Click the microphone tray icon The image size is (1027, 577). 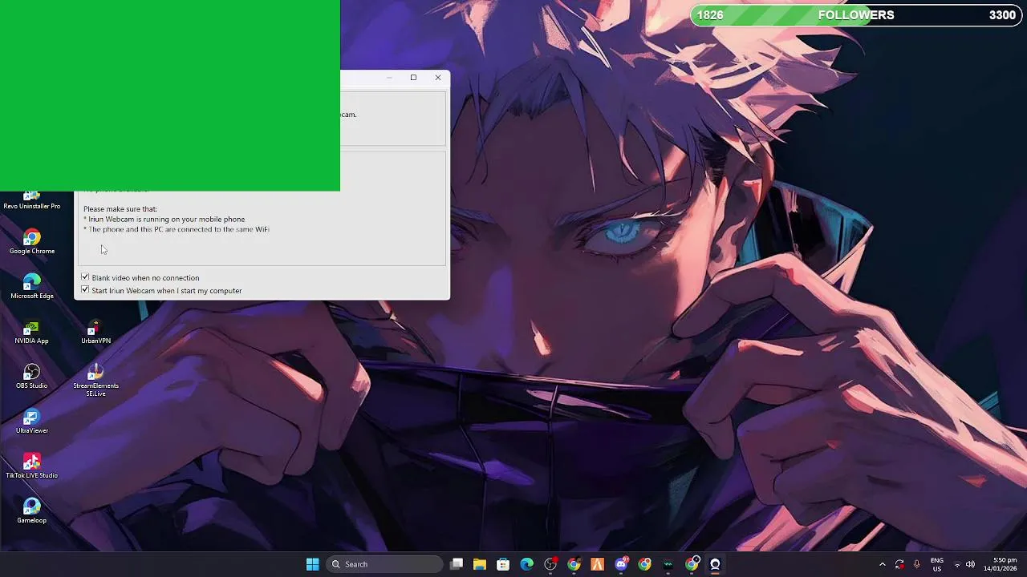pos(916,564)
